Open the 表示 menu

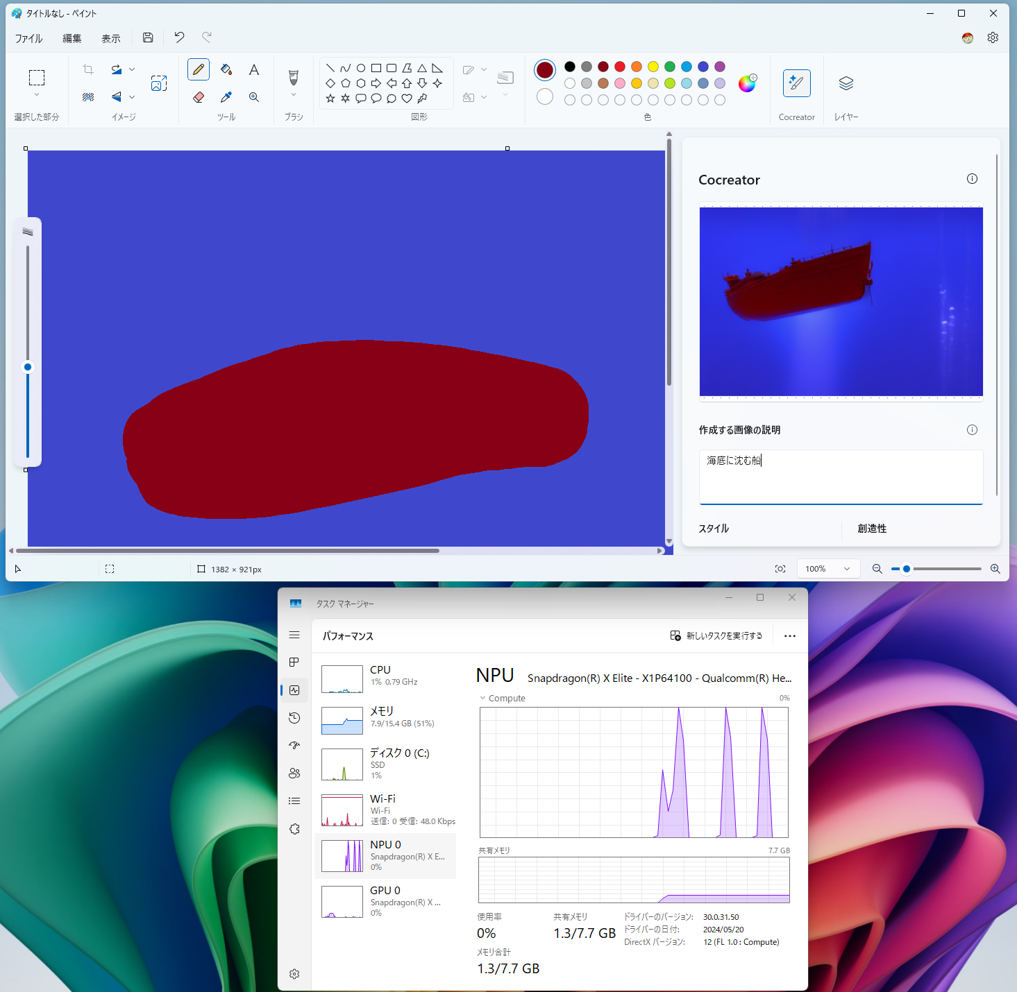click(x=111, y=38)
